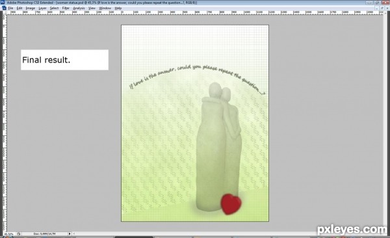Image resolution: width=390 pixels, height=238 pixels.
Task: Open the Edit menu
Action: [19, 8]
